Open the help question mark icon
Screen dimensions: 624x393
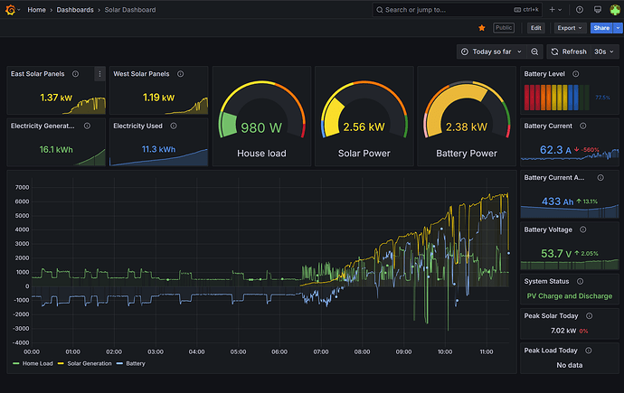(x=578, y=9)
